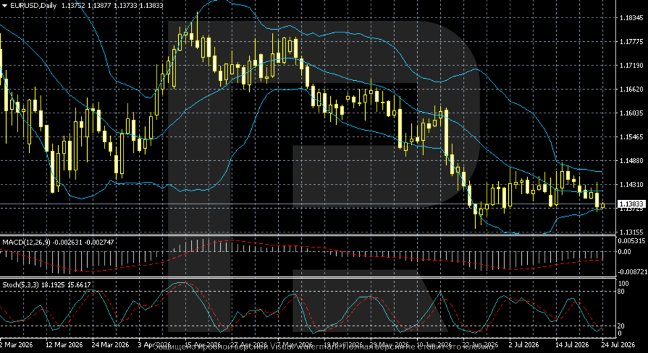
Task: Click the triangle arrow beside EURUSD,Daily
Action: [x=5, y=5]
